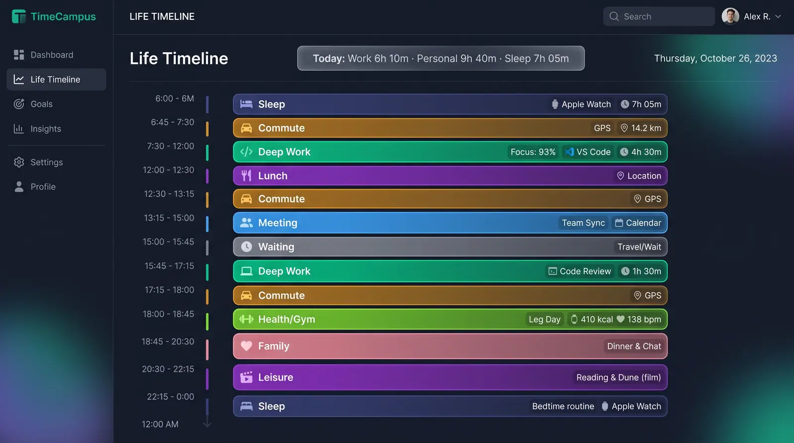
Task: Click the Today summary banner
Action: tap(441, 58)
